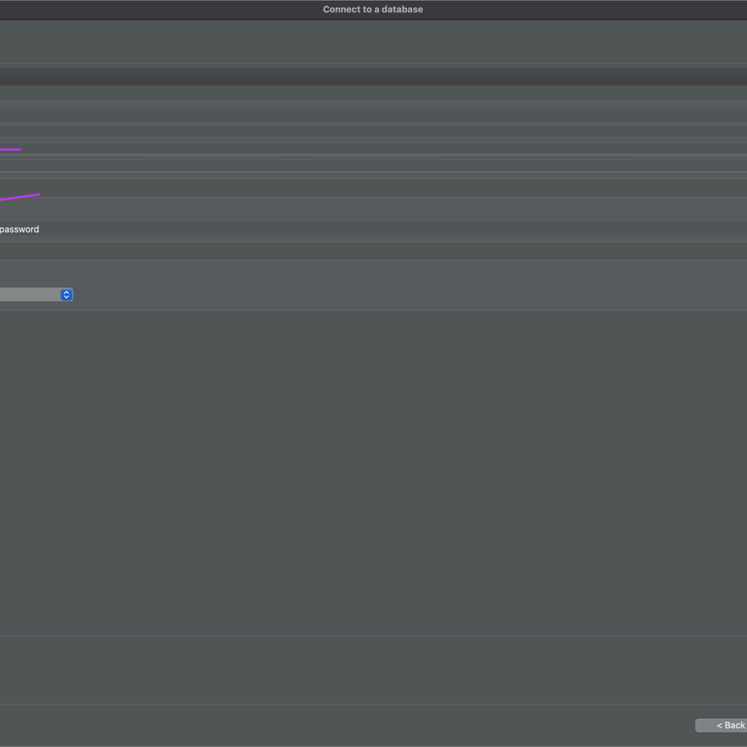The height and width of the screenshot is (747, 747).
Task: Click the separator row above the footer area
Action: 373,651
